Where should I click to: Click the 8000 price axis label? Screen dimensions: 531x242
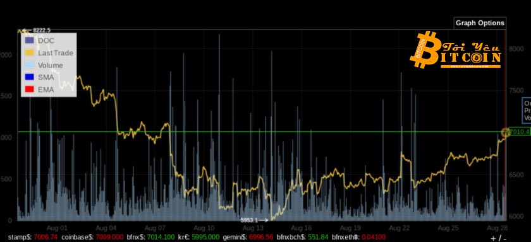(516, 49)
